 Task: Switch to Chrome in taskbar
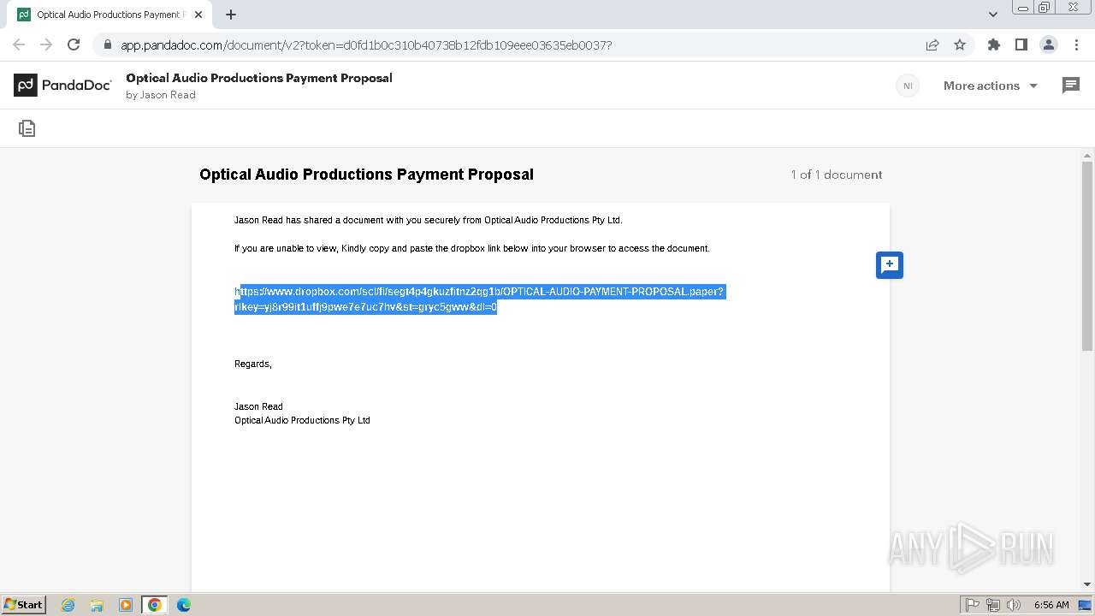click(155, 605)
